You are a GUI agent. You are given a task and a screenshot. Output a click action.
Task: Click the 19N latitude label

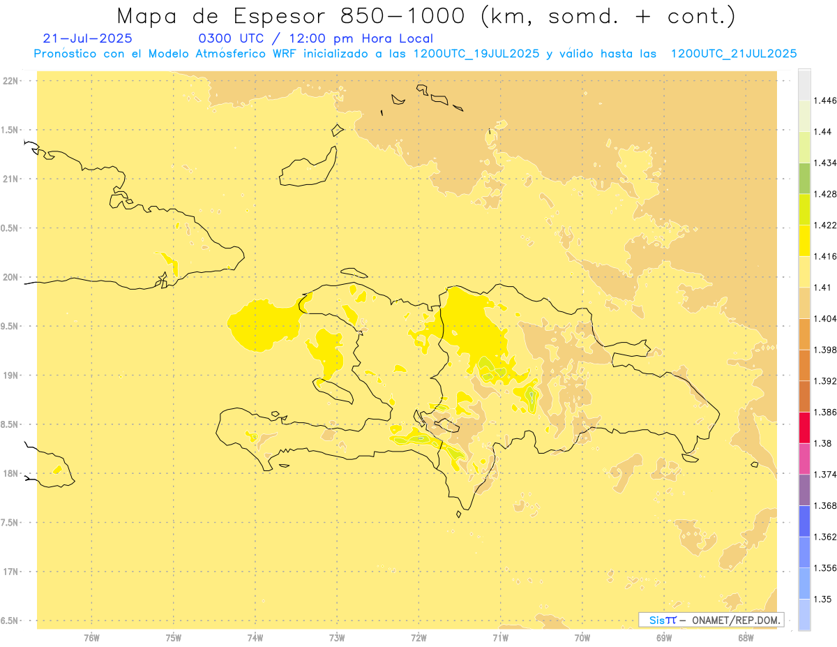coord(10,375)
